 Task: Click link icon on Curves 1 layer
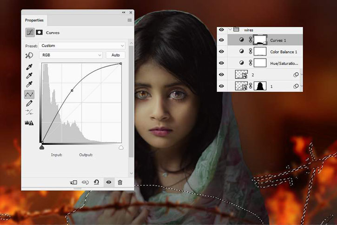click(251, 40)
